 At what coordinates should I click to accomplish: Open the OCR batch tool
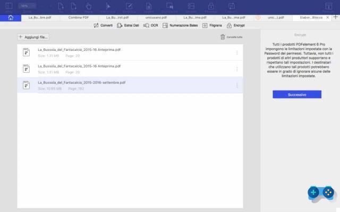(151, 25)
